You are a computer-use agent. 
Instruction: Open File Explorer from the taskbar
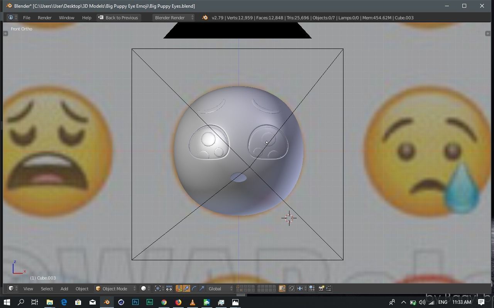coord(49,302)
